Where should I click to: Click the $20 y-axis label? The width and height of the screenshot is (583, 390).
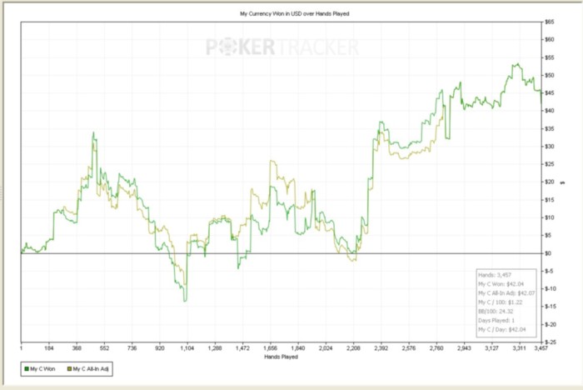[x=549, y=182]
